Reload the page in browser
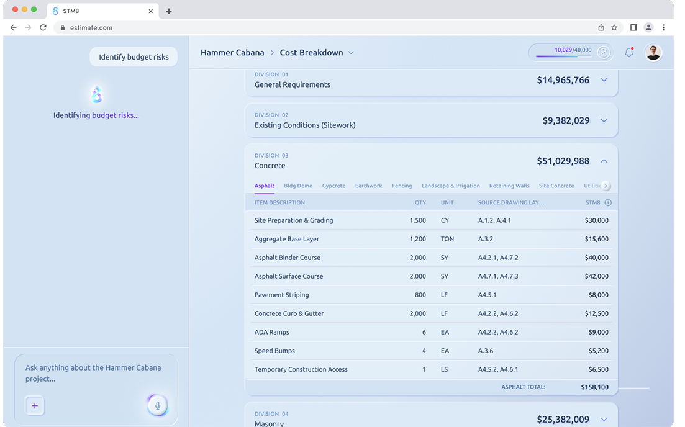Screen dimensions: 685x427 tap(43, 27)
